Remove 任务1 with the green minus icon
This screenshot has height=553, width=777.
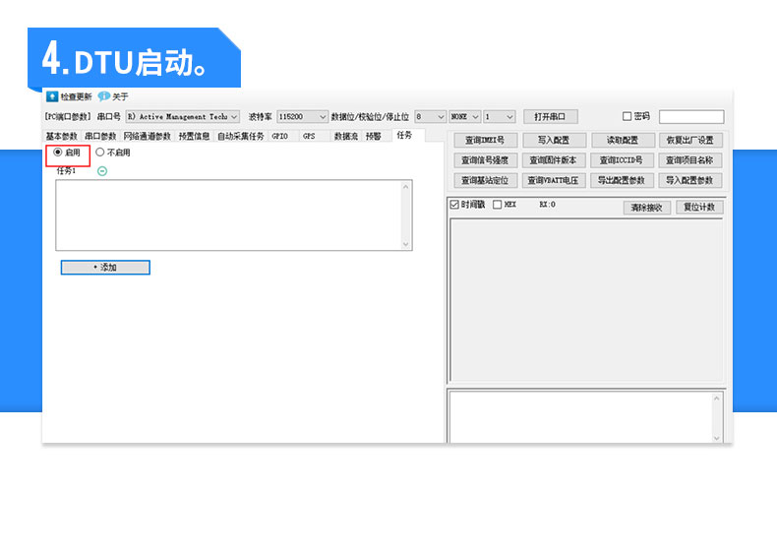pyautogui.click(x=102, y=171)
